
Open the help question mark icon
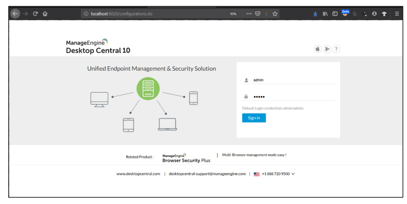pos(336,49)
